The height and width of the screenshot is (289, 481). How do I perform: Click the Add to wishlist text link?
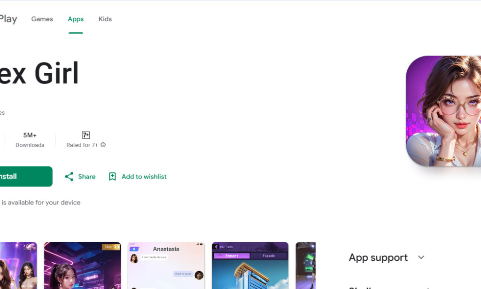(144, 176)
